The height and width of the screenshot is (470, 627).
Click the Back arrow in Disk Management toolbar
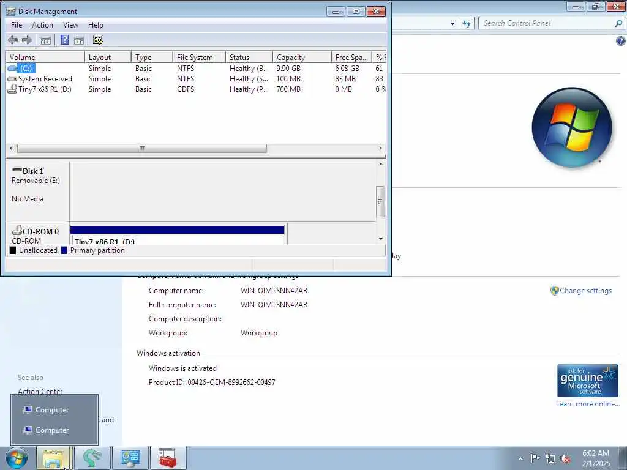point(13,40)
